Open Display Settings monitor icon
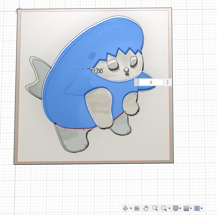Screen dimensions: 217x215 [x=175, y=208]
